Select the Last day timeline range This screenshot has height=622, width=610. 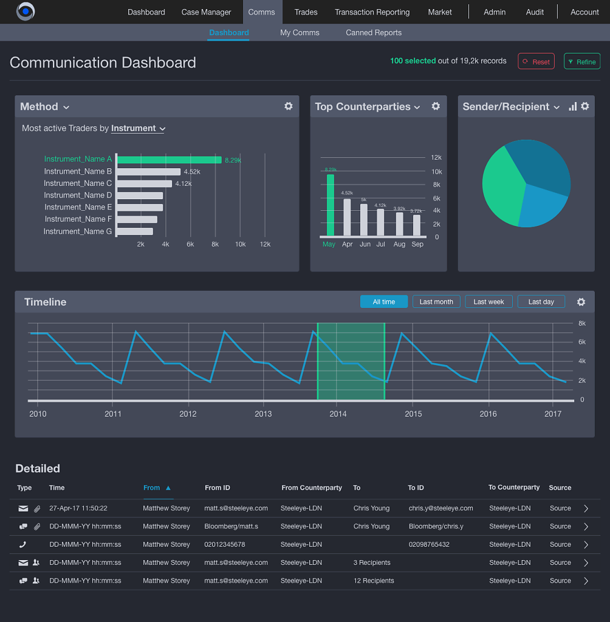[541, 301]
